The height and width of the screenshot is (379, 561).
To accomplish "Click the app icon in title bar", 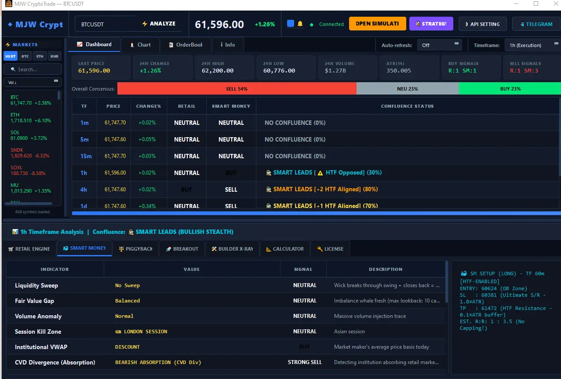I will (x=8, y=4).
